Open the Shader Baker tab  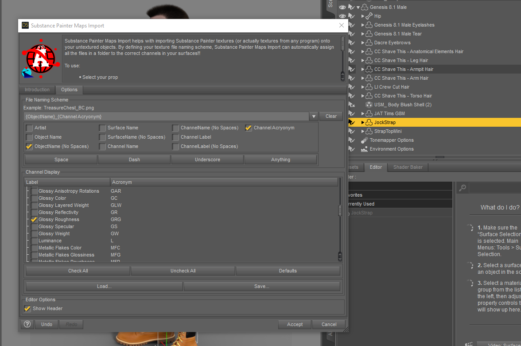(408, 167)
